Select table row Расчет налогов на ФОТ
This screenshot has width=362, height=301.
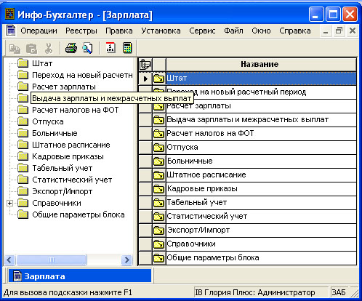point(261,134)
